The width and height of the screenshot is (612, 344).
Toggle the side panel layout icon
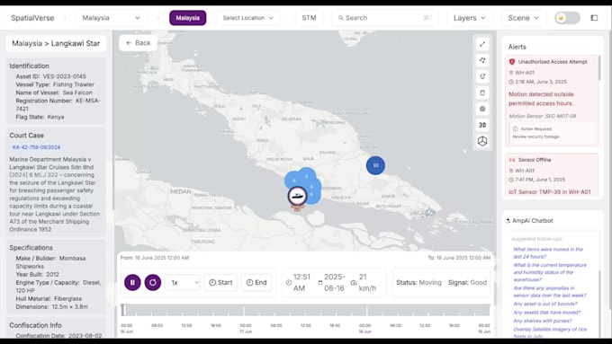594,18
